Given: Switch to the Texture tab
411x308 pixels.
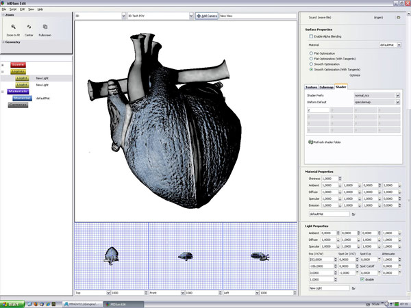Looking at the screenshot, I should [311, 87].
